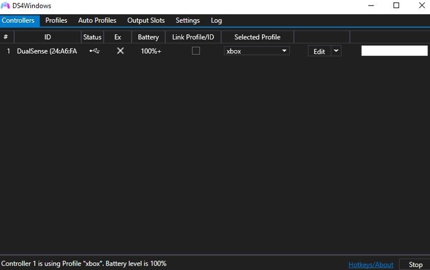Open the Profiles tab

click(56, 20)
